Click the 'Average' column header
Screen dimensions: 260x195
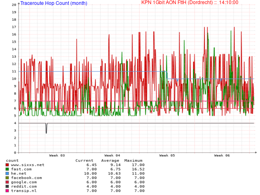tap(110, 160)
